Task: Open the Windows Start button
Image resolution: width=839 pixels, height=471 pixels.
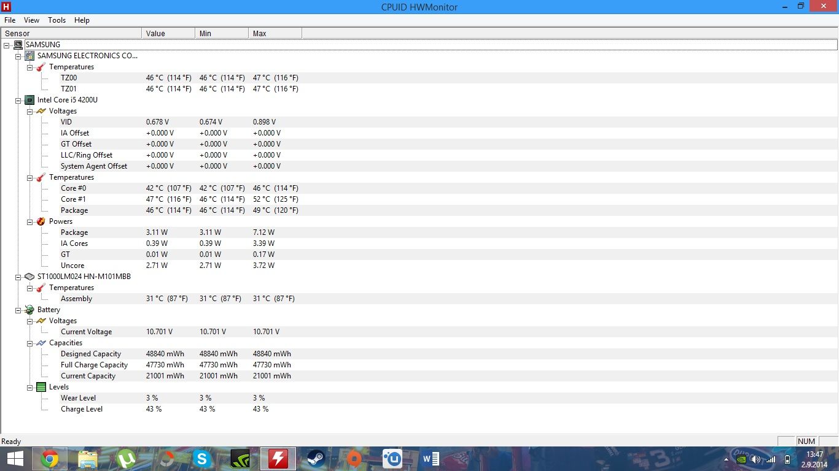Action: click(15, 459)
